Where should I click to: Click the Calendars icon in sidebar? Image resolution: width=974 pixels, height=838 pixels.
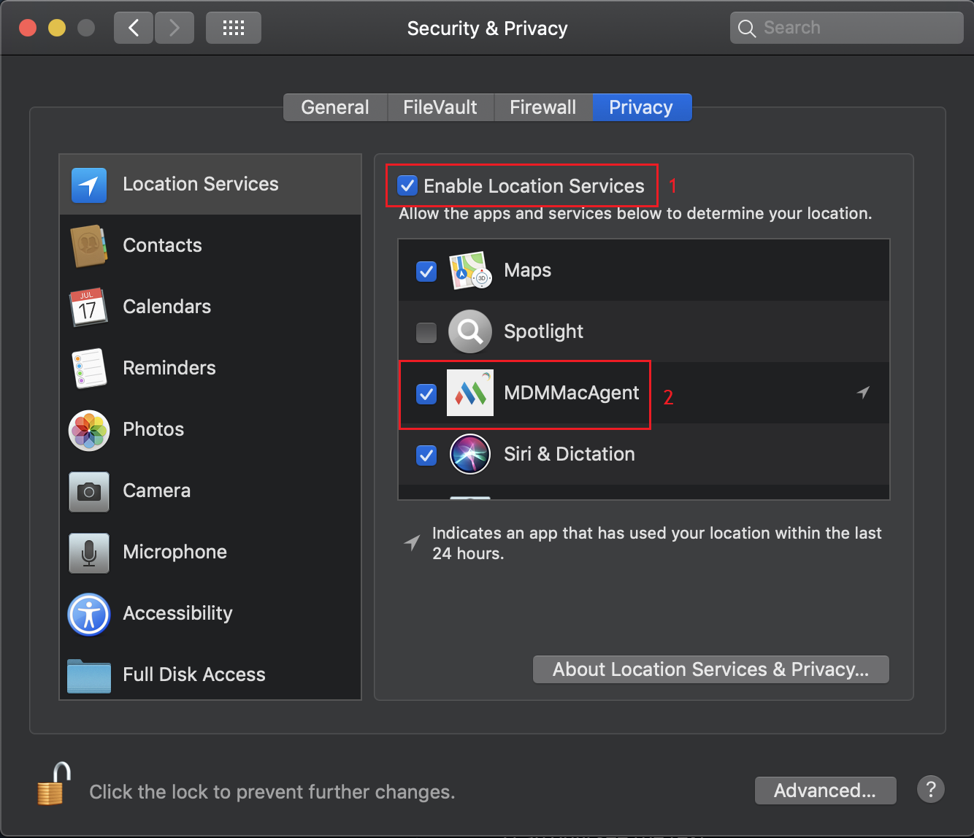pos(88,307)
